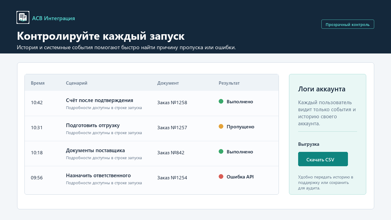Image resolution: width=391 pixels, height=220 pixels.
Task: Click the Документ column header
Action: coord(168,83)
